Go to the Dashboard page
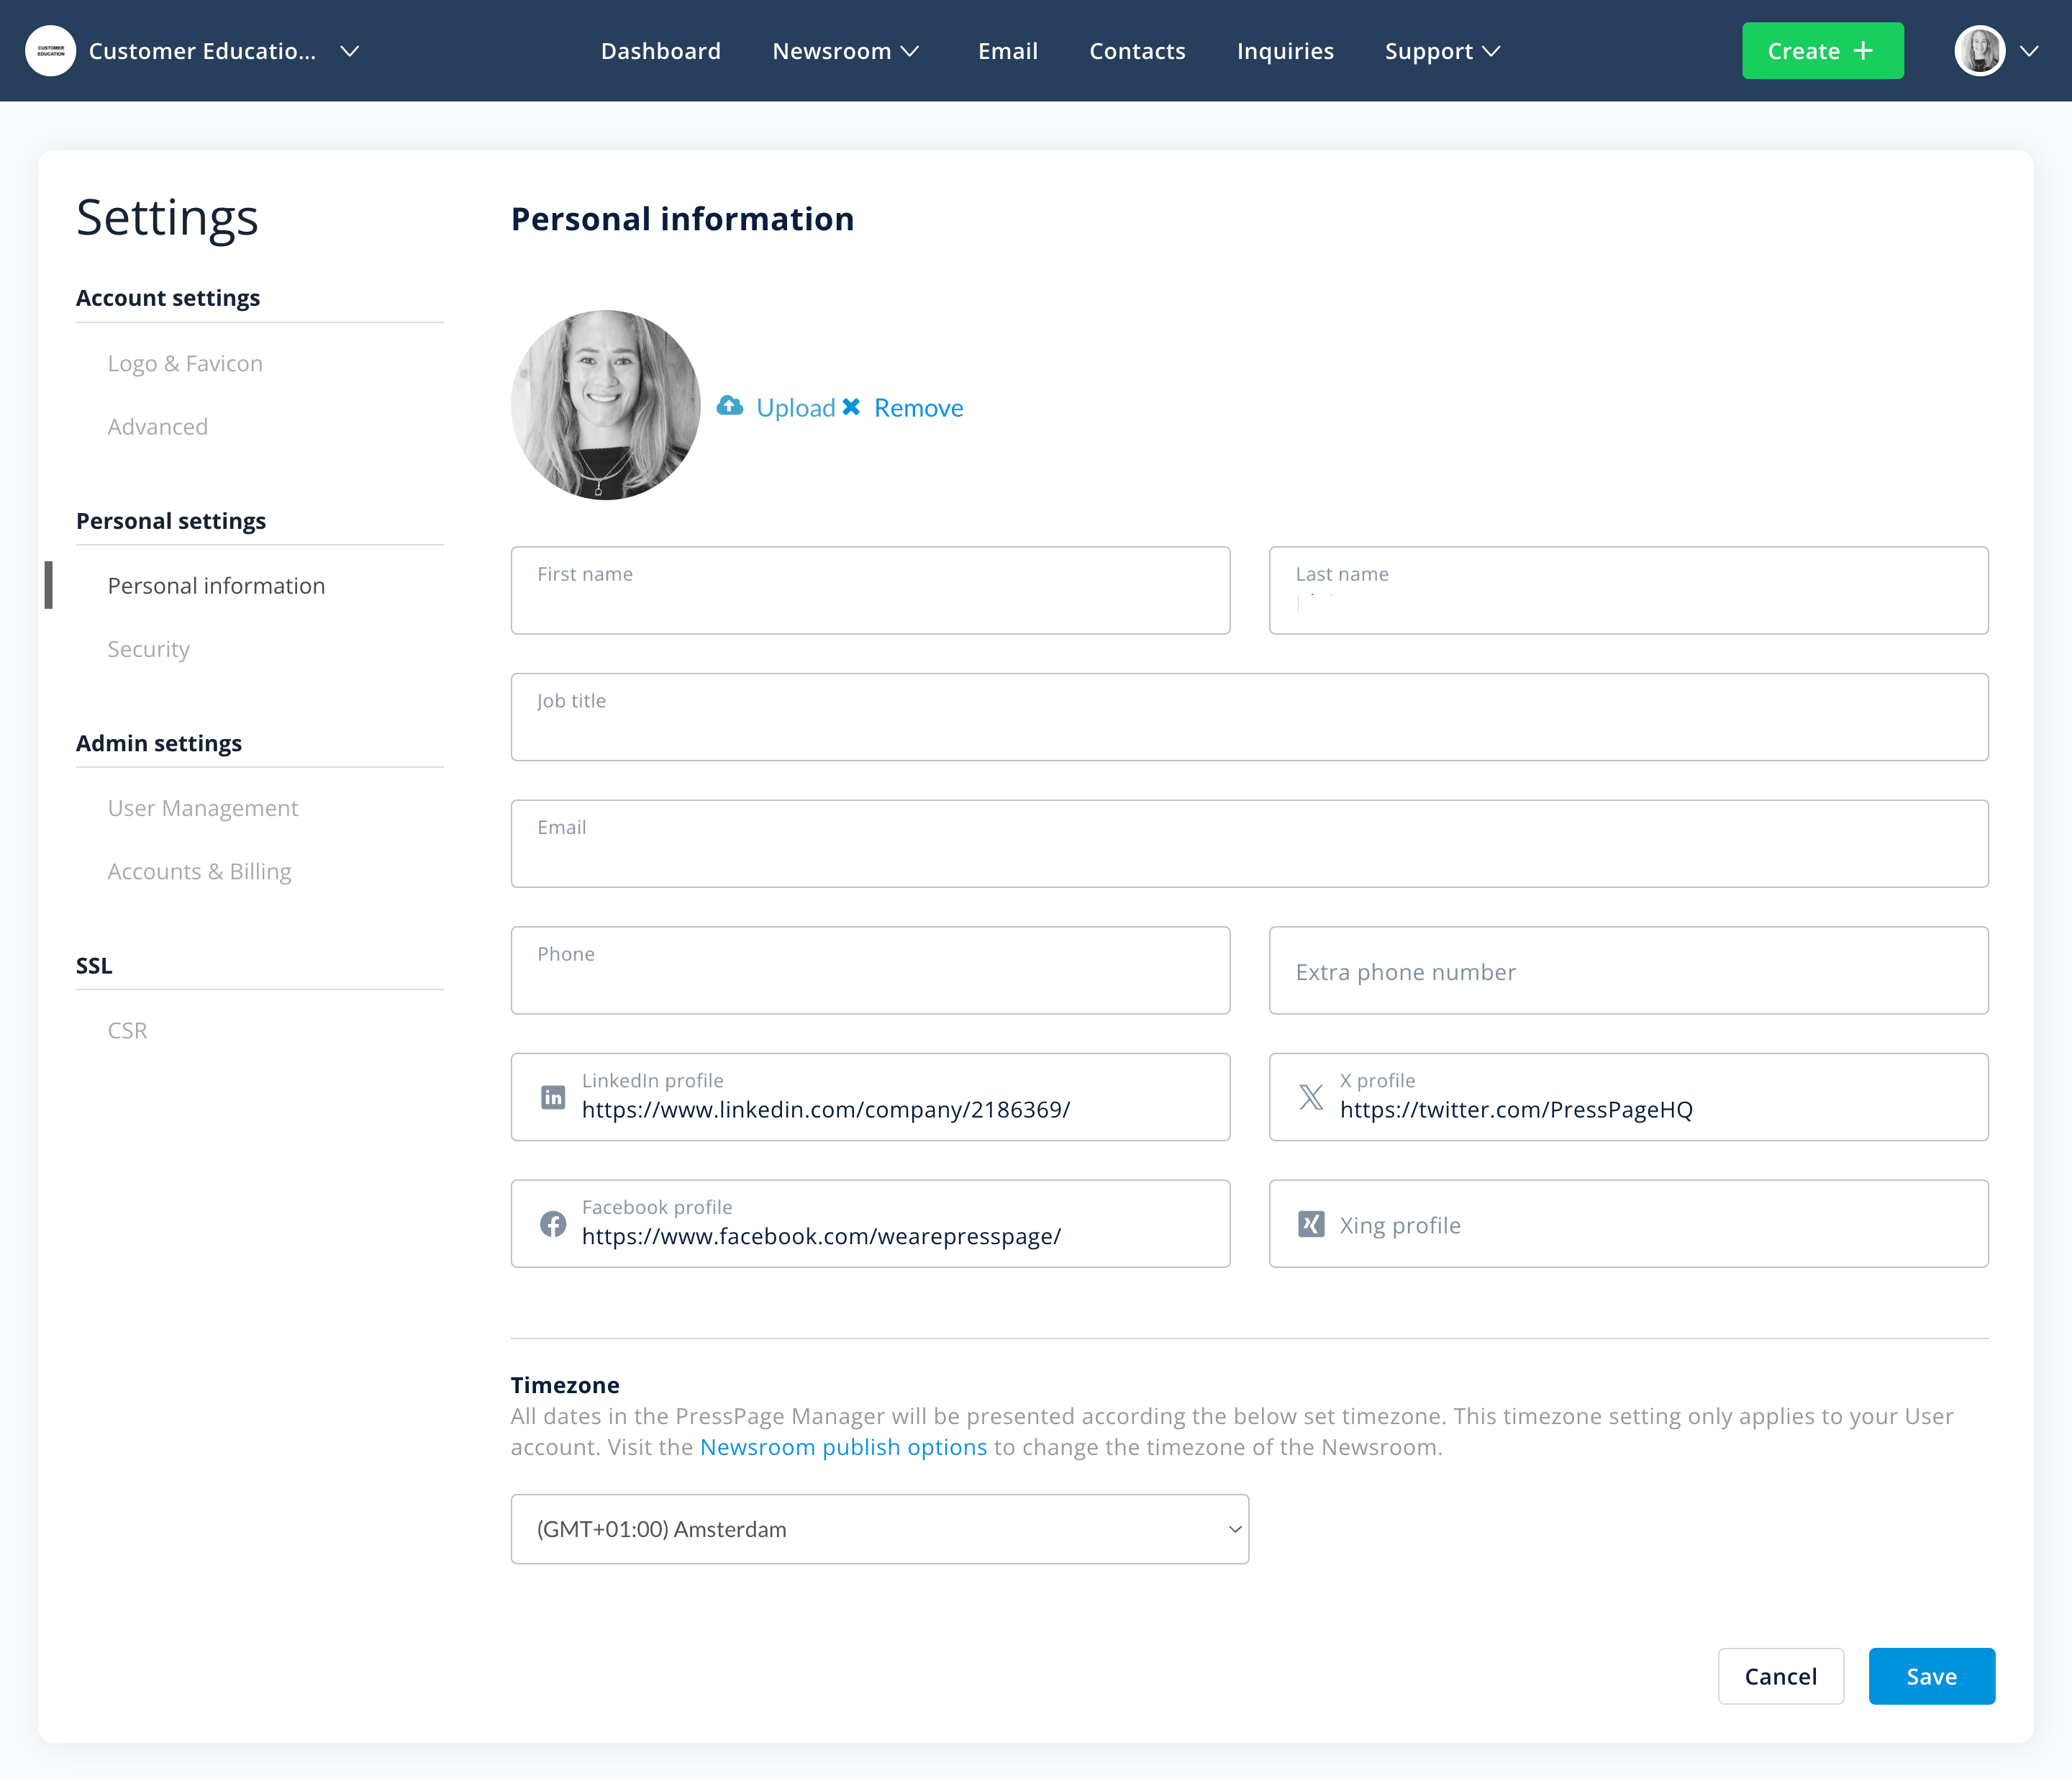The height and width of the screenshot is (1781, 2072). (660, 51)
